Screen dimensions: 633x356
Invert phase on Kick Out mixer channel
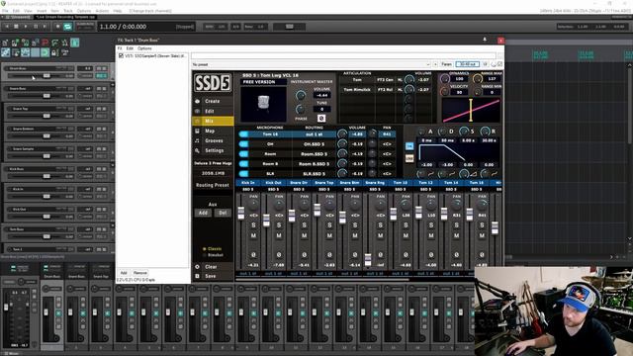[279, 255]
